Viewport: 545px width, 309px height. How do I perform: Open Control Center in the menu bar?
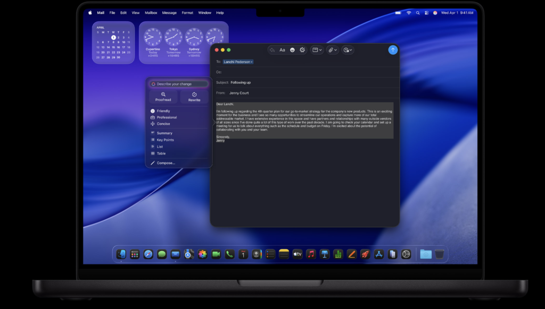[426, 13]
